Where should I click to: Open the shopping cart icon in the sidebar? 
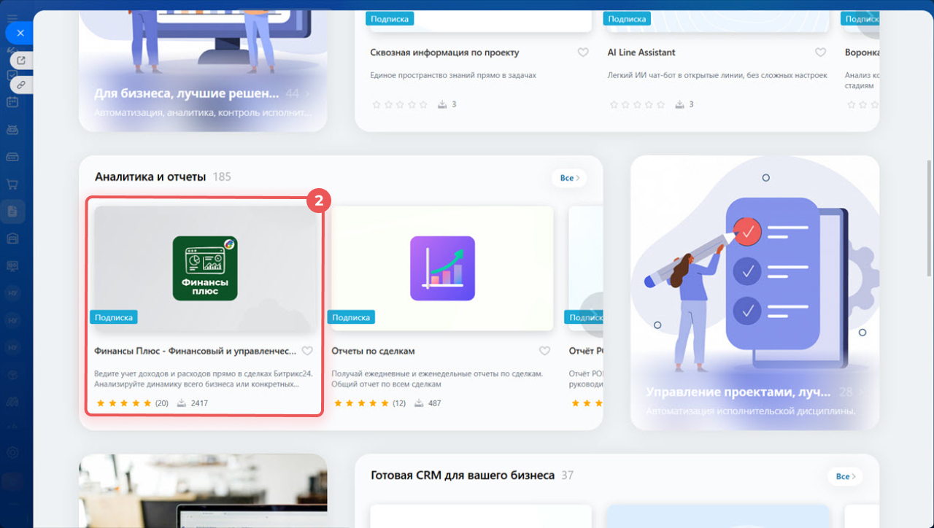coord(12,184)
